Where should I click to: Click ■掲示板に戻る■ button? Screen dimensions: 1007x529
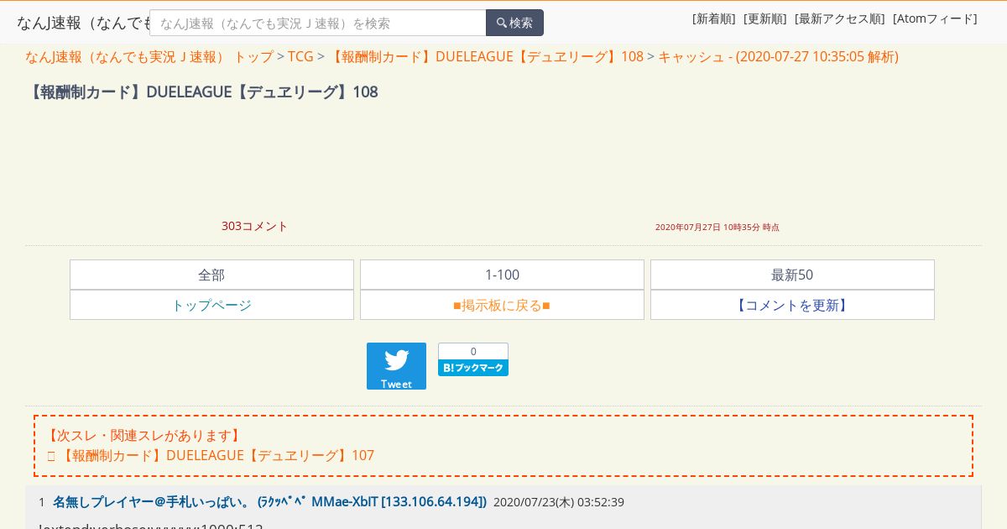tap(502, 305)
